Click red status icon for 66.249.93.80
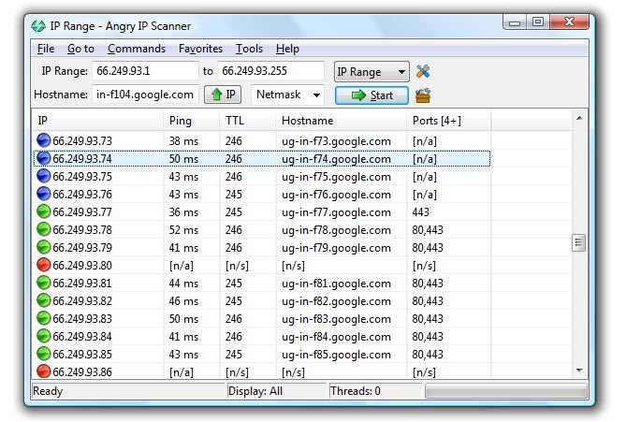 pyautogui.click(x=44, y=265)
